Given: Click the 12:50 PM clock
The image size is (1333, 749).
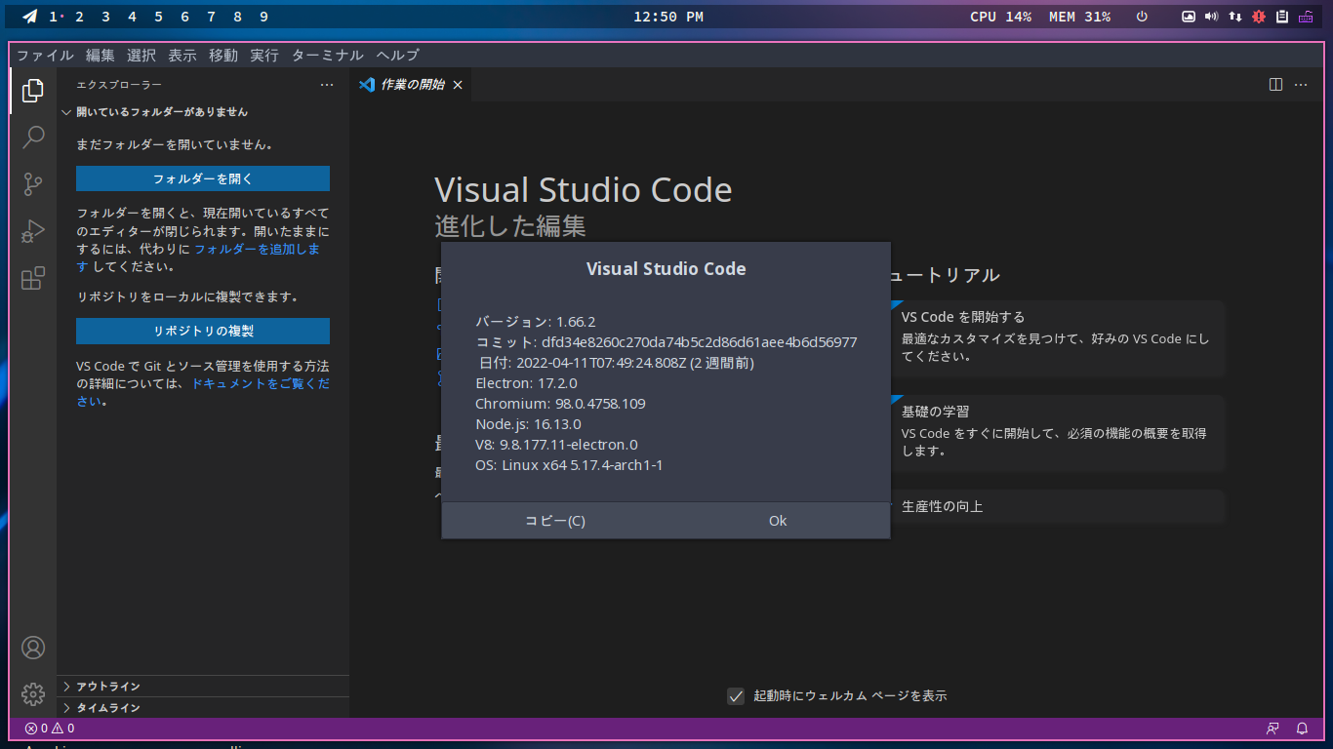Looking at the screenshot, I should 668,17.
